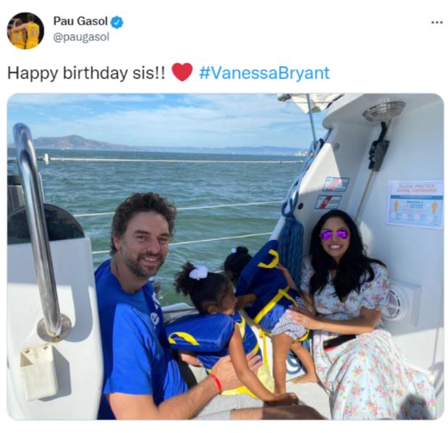Open the #VanessaBryant hashtag link
The height and width of the screenshot is (433, 448).
(264, 73)
